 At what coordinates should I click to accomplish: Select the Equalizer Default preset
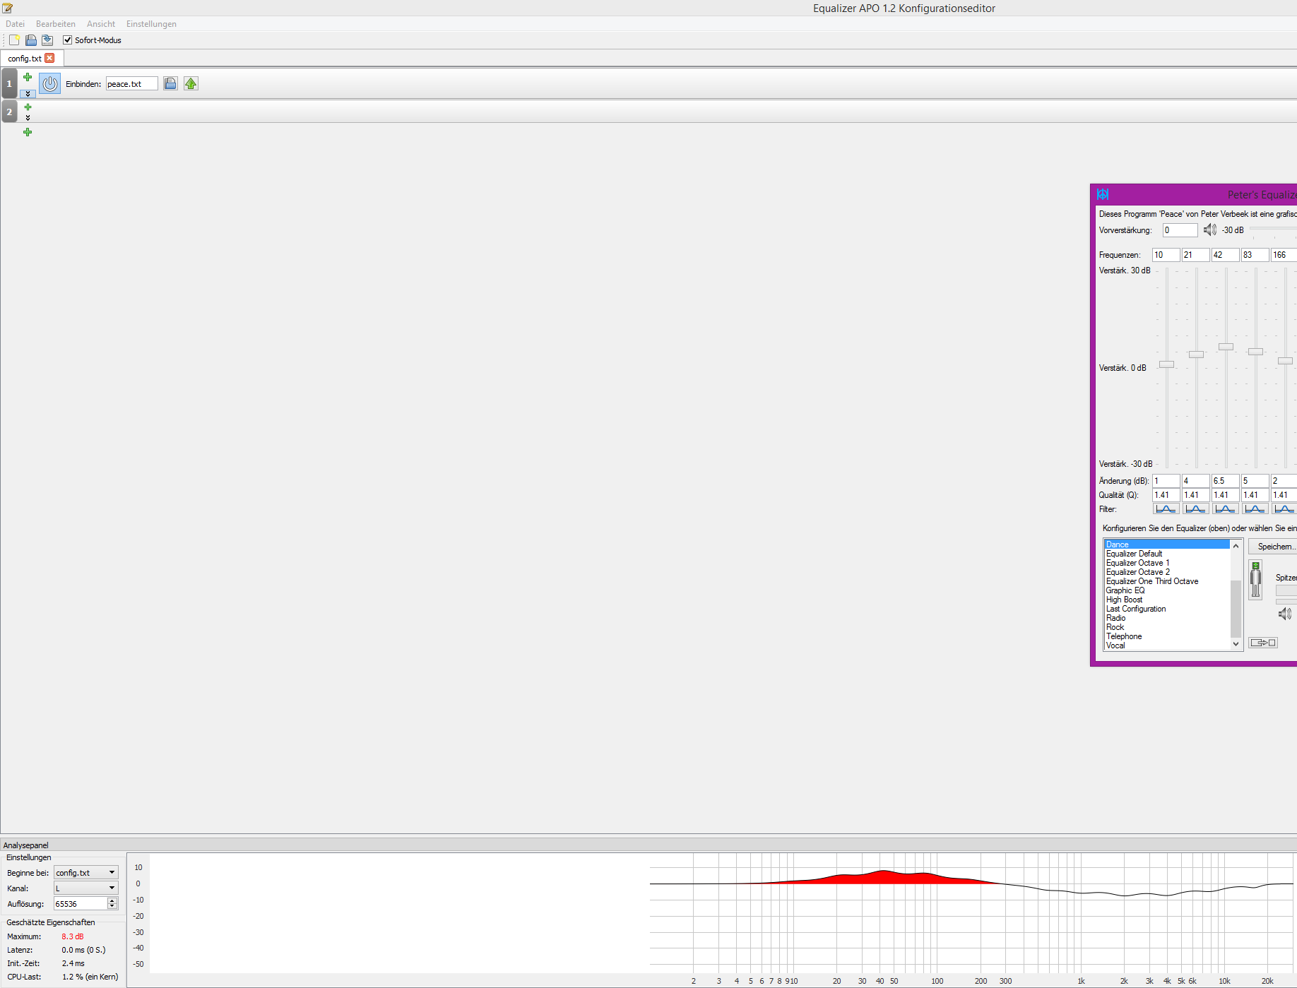(1167, 554)
